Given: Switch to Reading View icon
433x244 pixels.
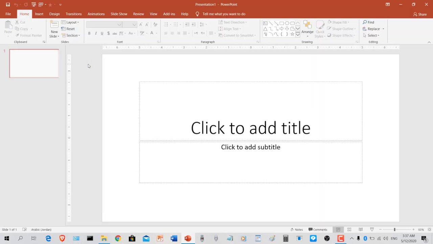Looking at the screenshot, I should 361,230.
